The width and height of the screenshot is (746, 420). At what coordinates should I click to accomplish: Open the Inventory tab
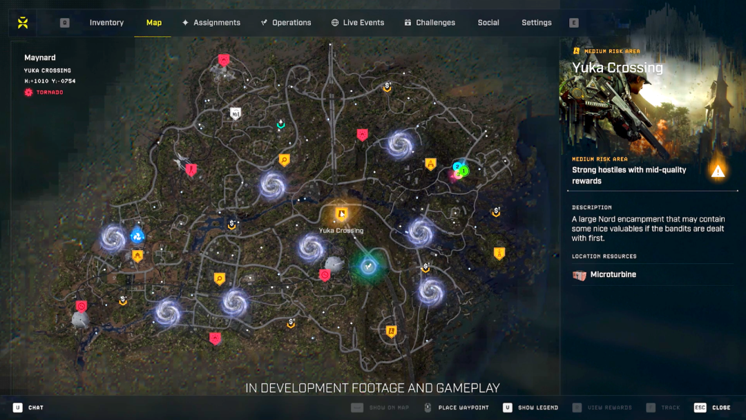106,22
